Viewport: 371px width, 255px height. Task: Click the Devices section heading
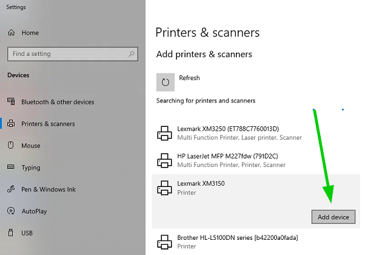click(18, 75)
